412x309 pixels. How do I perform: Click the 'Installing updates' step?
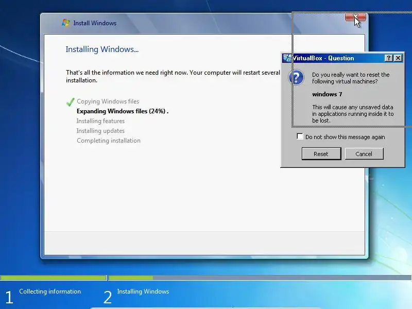100,131
